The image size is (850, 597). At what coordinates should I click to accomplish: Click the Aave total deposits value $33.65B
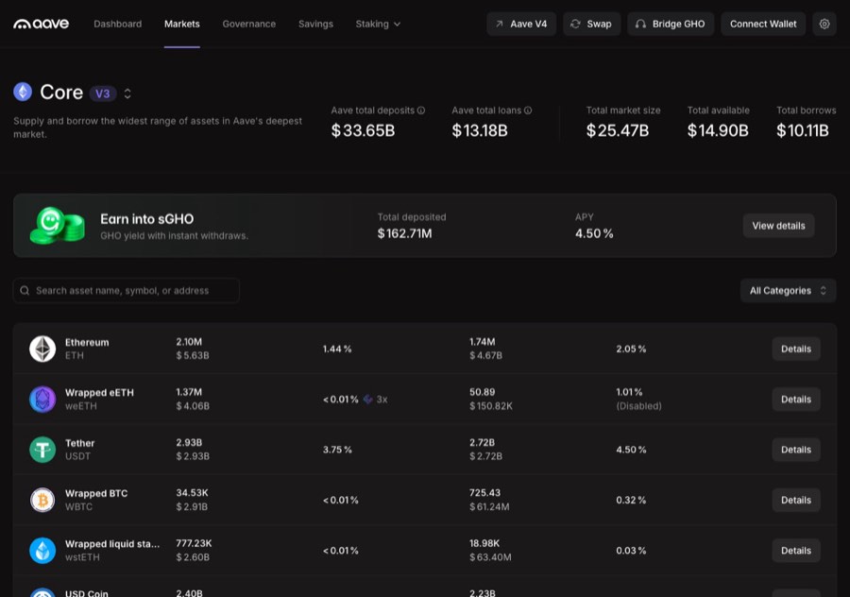[x=363, y=130]
